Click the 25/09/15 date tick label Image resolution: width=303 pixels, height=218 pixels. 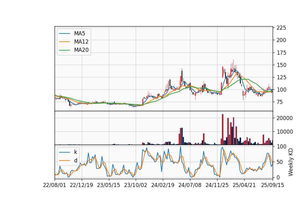(x=272, y=185)
